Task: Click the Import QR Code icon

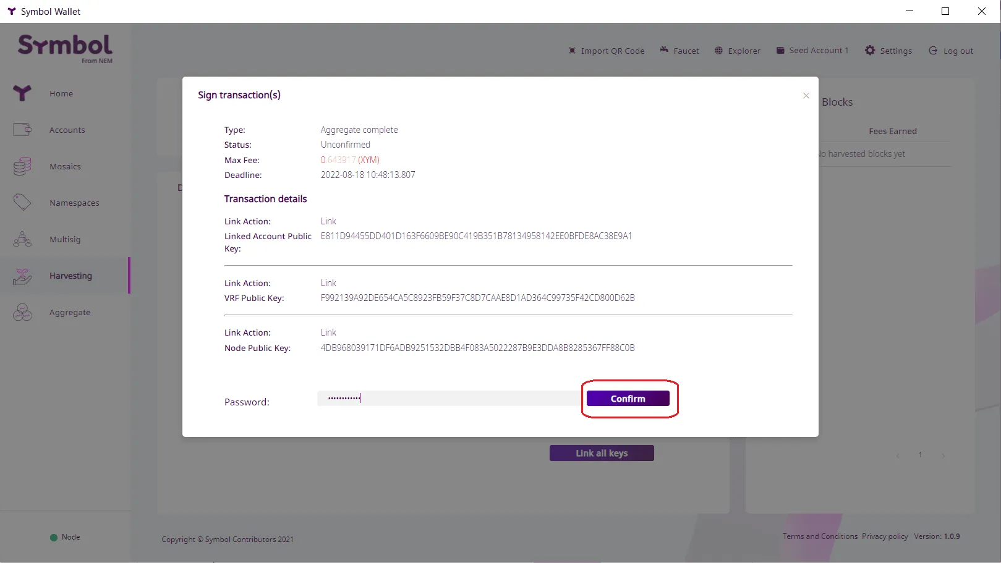Action: [572, 51]
